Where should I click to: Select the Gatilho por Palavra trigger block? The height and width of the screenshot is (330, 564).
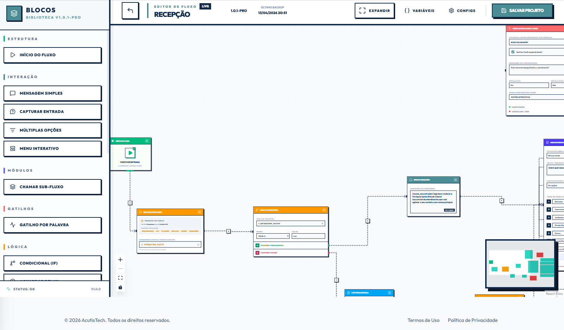pyautogui.click(x=52, y=225)
